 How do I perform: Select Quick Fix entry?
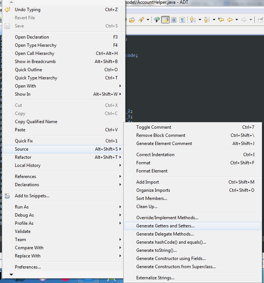[64, 141]
